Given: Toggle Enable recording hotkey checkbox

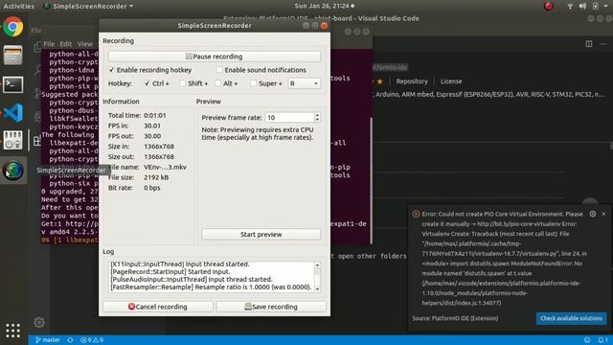Looking at the screenshot, I should (111, 70).
